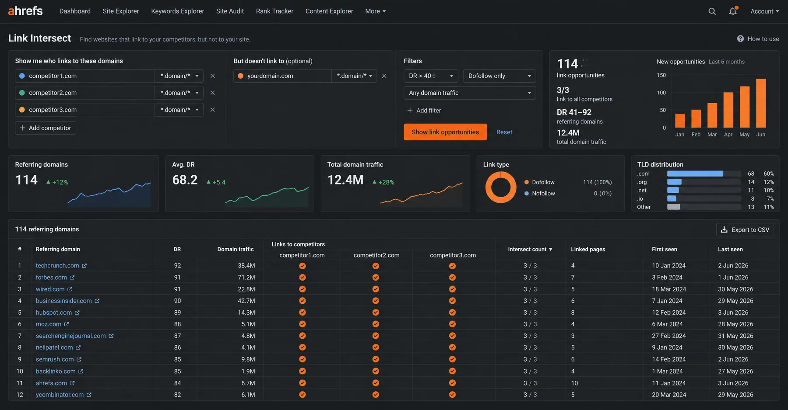Image resolution: width=788 pixels, height=410 pixels.
Task: Open Site Explorer
Action: pos(121,11)
